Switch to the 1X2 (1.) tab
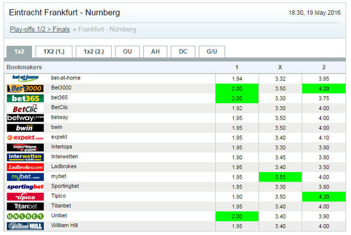Viewport: 351px width, 235px height. coord(54,52)
